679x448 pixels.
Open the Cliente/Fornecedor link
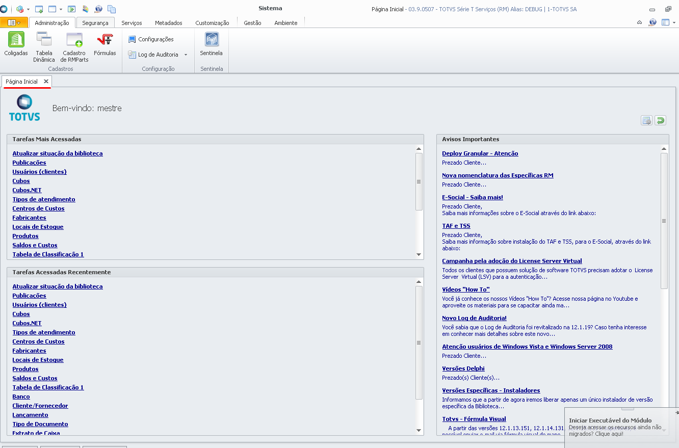40,406
